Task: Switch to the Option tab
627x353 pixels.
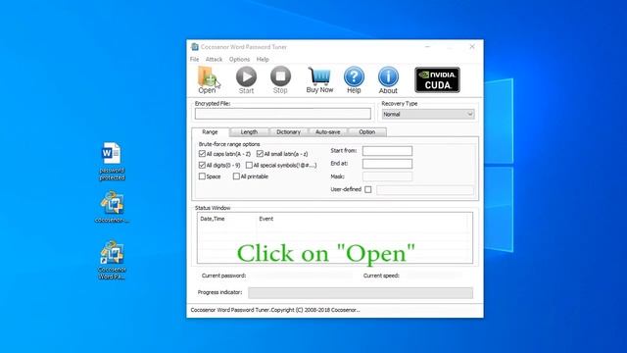Action: point(367,132)
